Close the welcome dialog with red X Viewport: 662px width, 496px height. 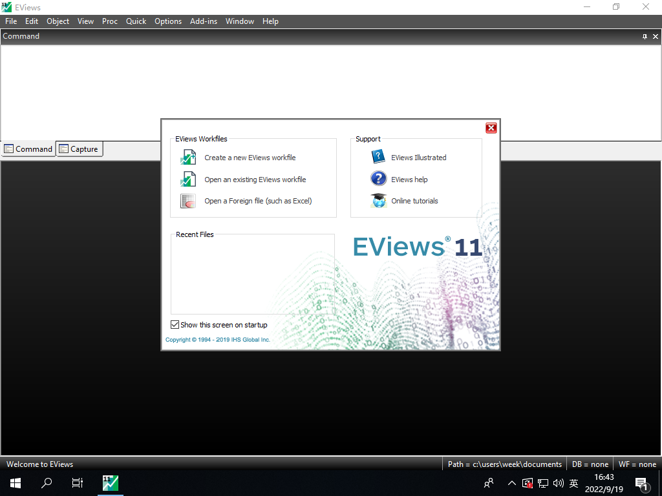tap(491, 128)
